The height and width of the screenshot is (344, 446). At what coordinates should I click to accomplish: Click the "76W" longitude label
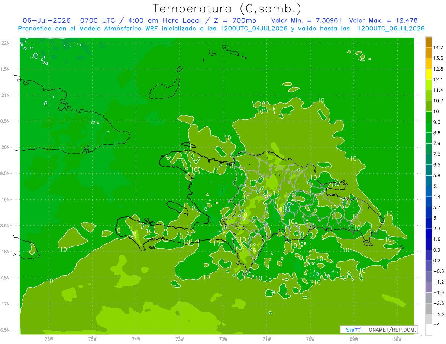pos(49,339)
